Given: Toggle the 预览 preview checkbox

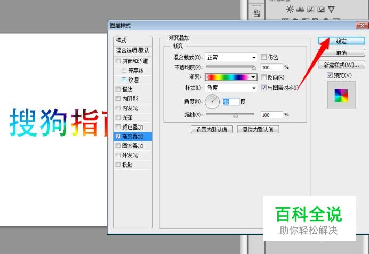Looking at the screenshot, I should click(330, 75).
